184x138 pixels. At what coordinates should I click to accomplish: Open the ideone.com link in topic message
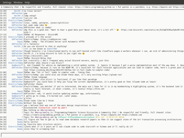pos(132,115)
